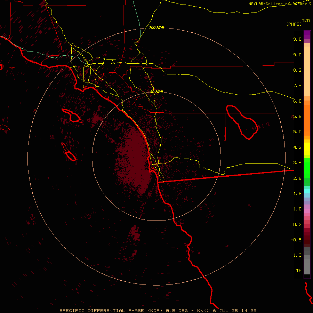Click the yellow swatch in color legend
This screenshot has width=313, height=313.
pos(307,149)
